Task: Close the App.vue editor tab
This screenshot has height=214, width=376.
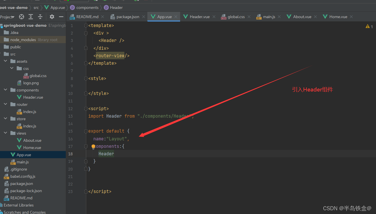Action: (x=176, y=17)
